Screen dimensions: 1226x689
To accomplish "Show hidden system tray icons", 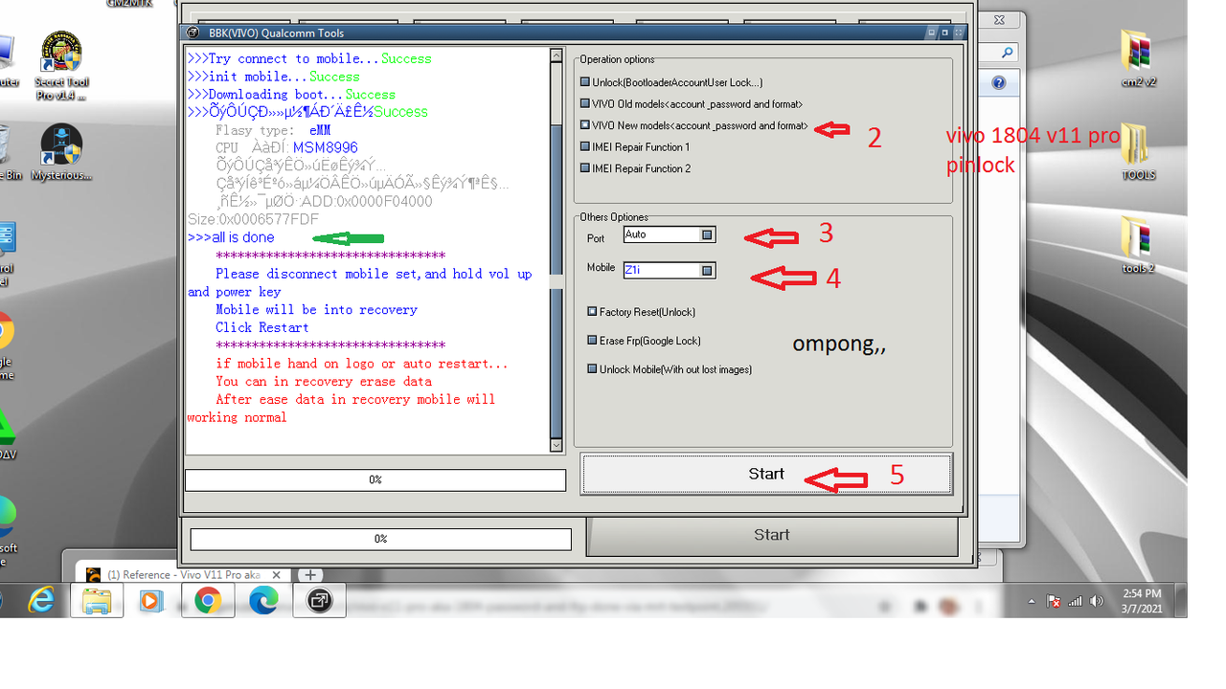I will 1032,602.
